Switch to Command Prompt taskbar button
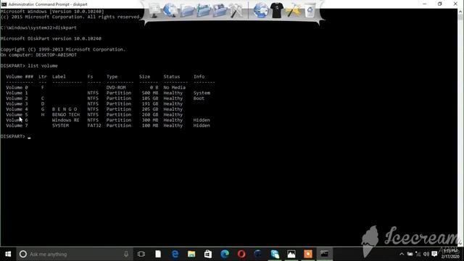 324,254
